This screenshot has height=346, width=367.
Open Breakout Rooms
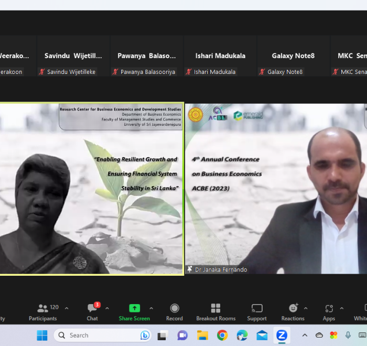point(215,312)
